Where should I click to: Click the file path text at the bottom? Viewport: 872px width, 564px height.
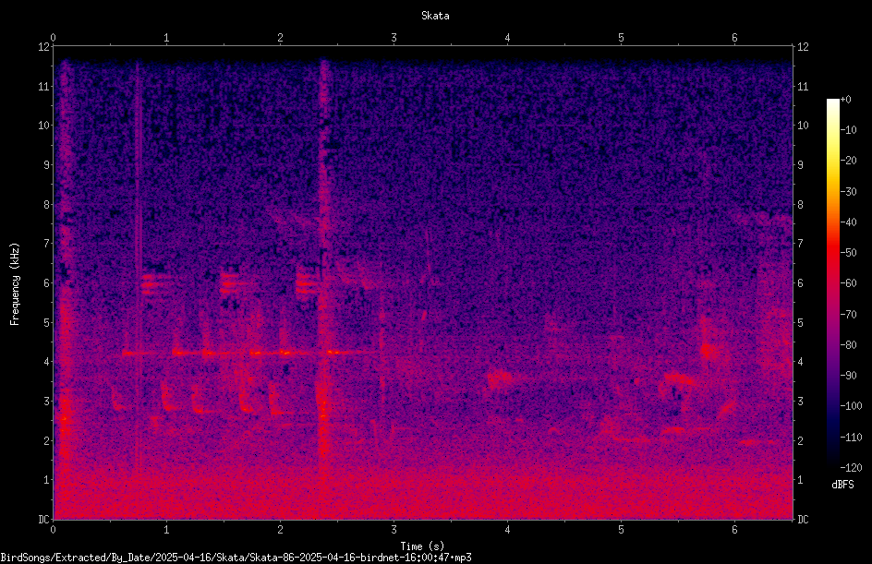pyautogui.click(x=236, y=558)
